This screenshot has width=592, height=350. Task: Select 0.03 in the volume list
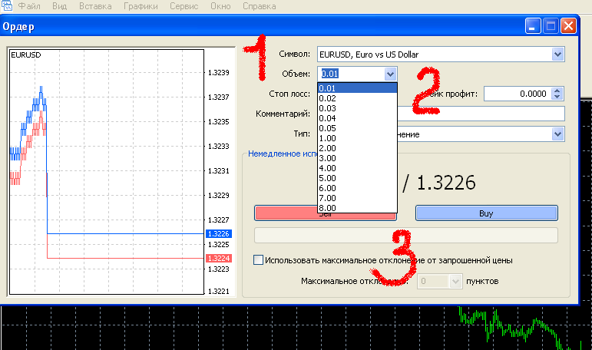(x=357, y=108)
